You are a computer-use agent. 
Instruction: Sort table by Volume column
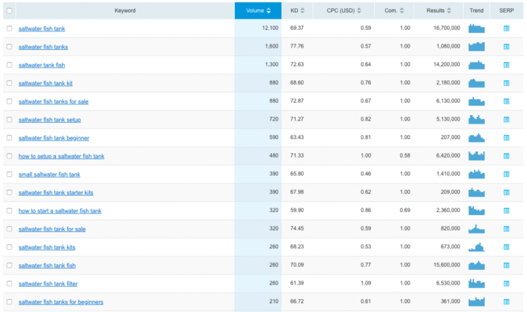point(258,11)
